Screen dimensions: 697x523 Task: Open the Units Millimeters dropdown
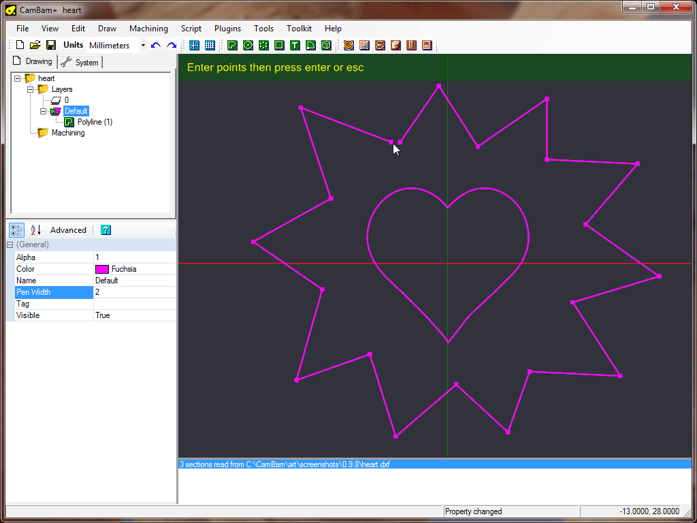[x=143, y=46]
